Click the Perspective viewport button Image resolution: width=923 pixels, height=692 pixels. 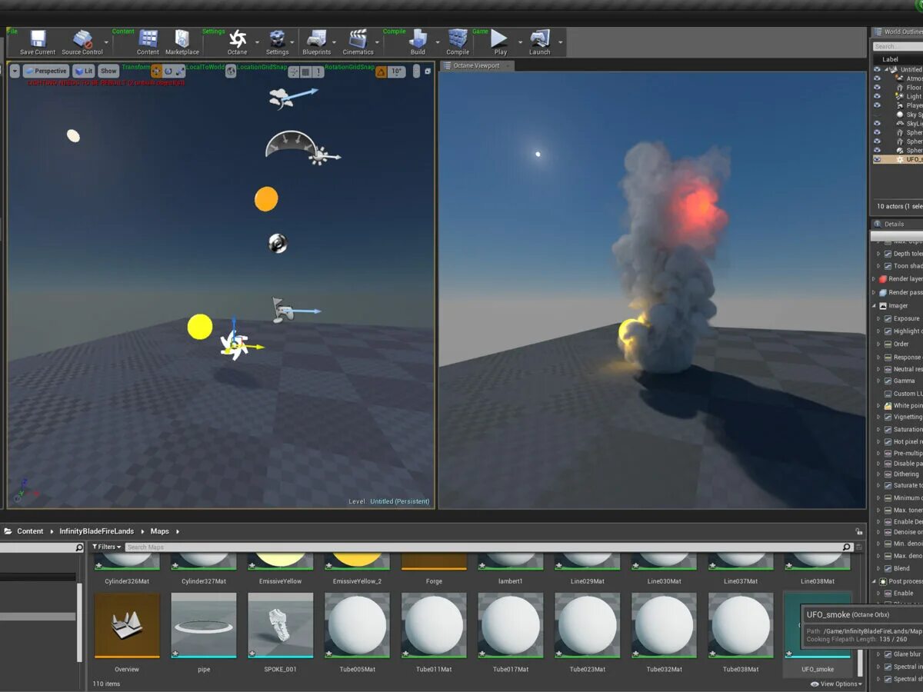[x=46, y=71]
